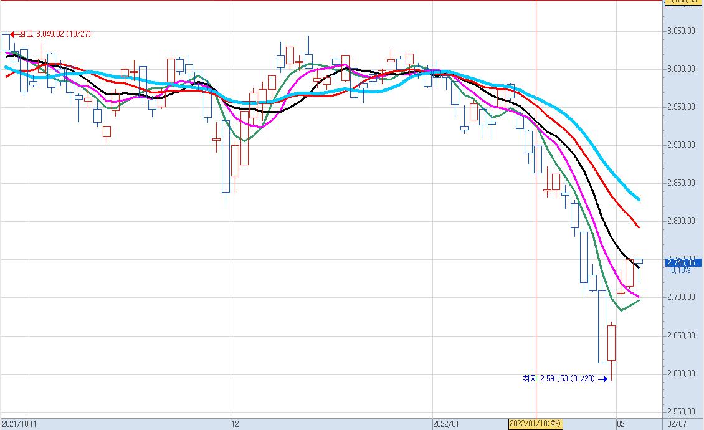Click the 2022/01 date axis label

click(x=446, y=424)
